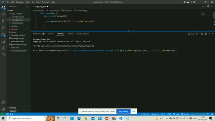Toggle panel layout icon in title bar
The height and width of the screenshot is (121, 215).
point(188,2)
